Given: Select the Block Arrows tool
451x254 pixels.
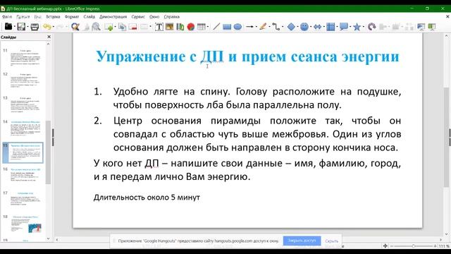Looking at the screenshot, I should (317, 27).
